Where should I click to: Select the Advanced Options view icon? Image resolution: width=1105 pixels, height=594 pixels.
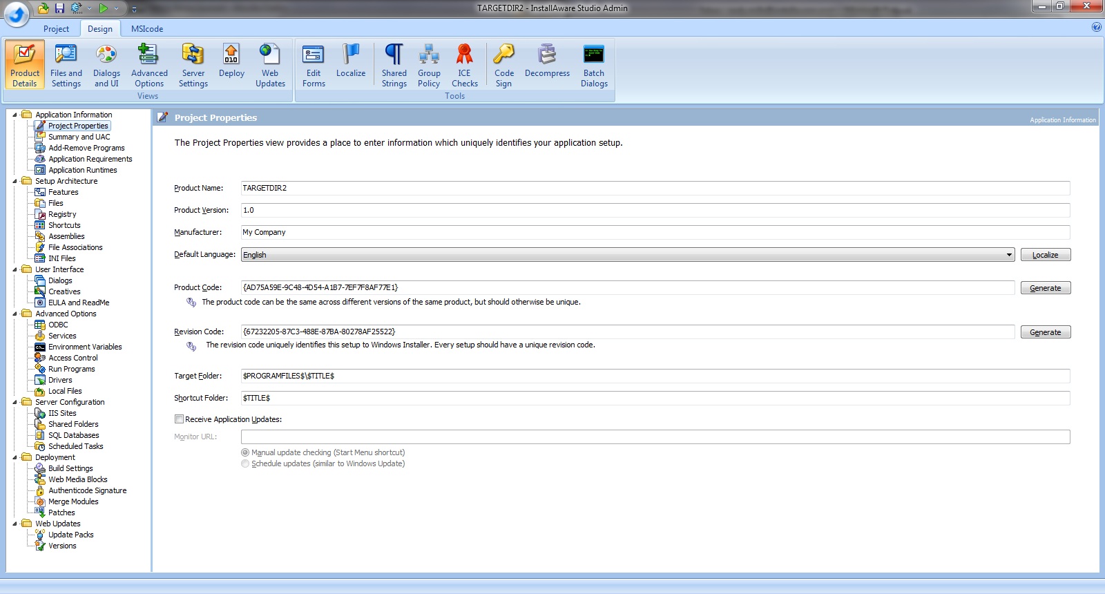pos(149,65)
